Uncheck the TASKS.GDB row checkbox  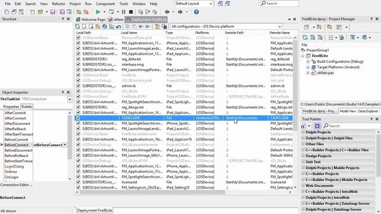click(78, 118)
